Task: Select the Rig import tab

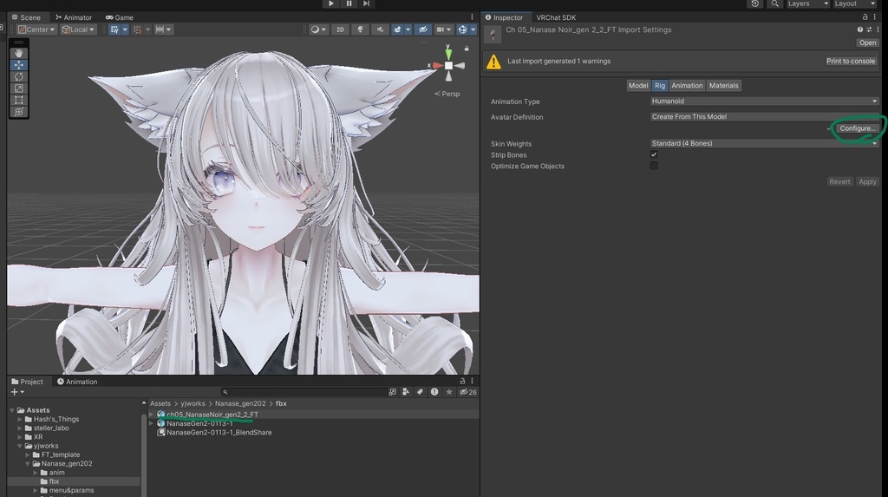Action: click(x=660, y=86)
